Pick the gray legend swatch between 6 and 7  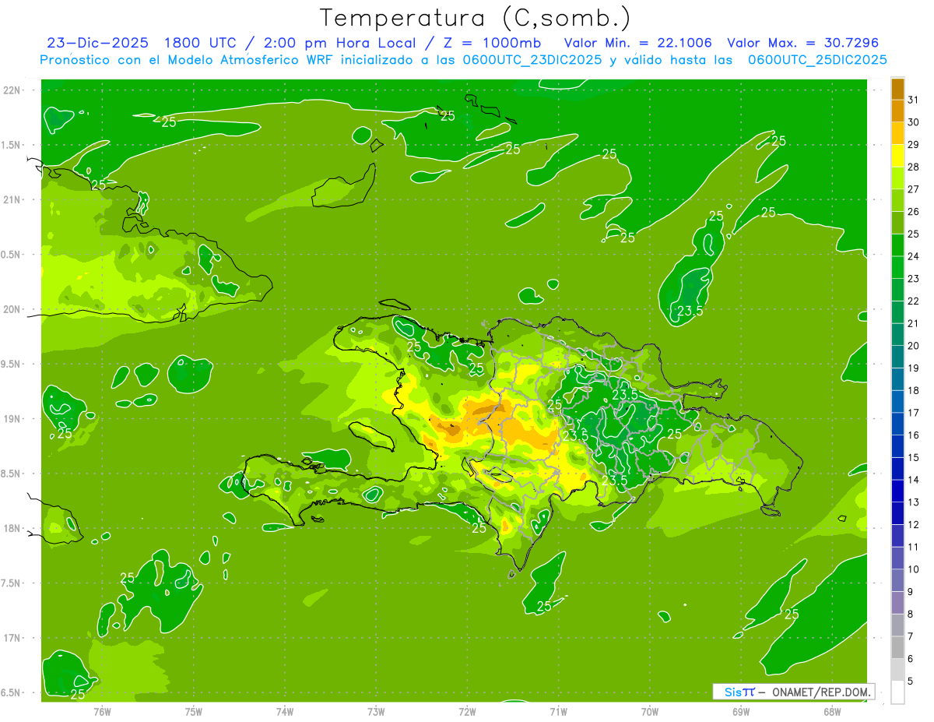coord(898,647)
